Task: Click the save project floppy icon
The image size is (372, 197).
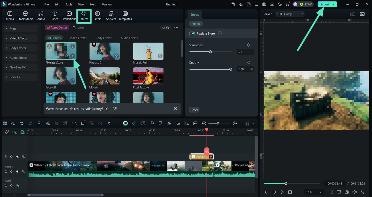Action: 264,4
